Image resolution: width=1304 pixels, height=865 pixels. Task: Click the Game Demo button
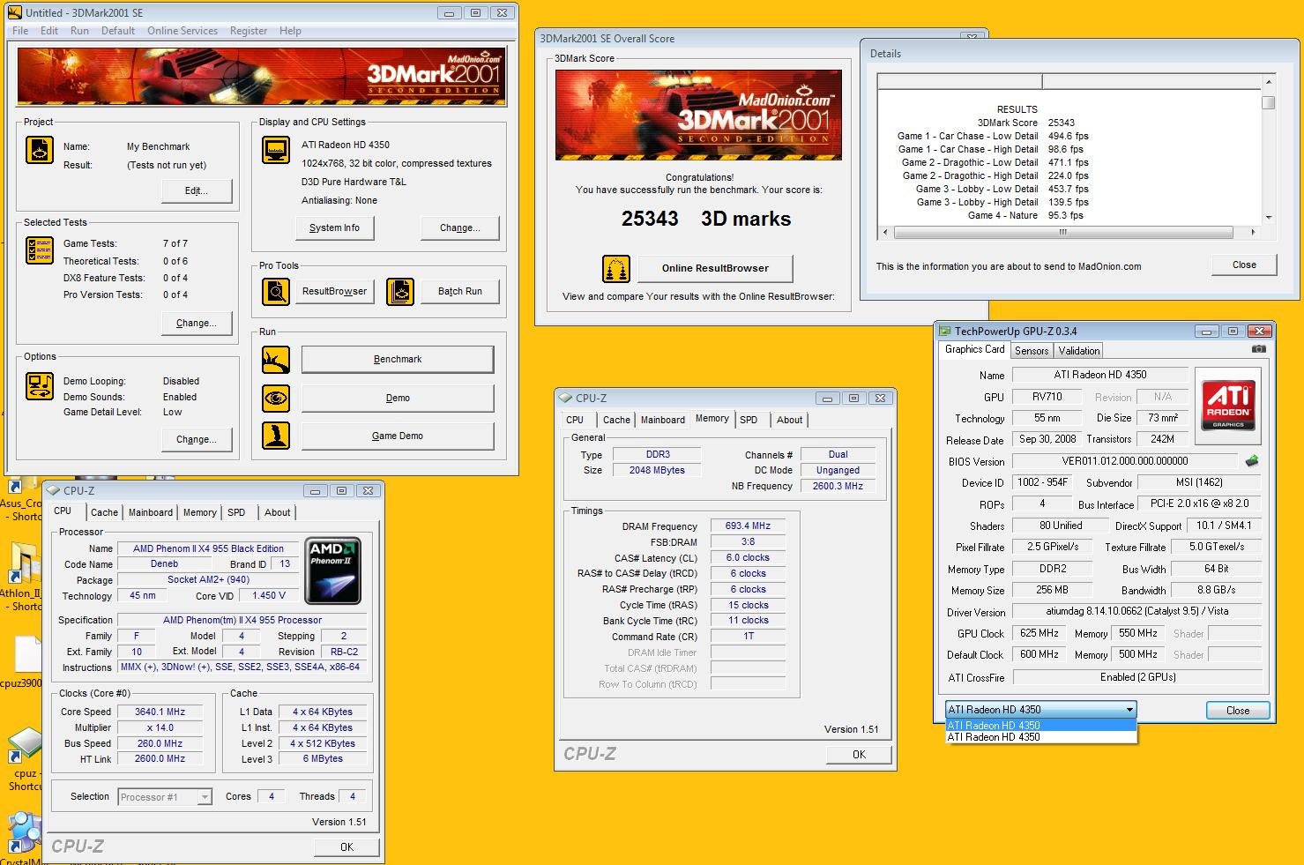(398, 436)
